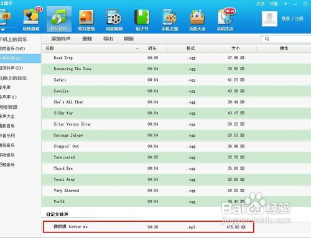311x238 pixels.
Task: Open the title bar dropdown arrow menu
Action: click(285, 4)
